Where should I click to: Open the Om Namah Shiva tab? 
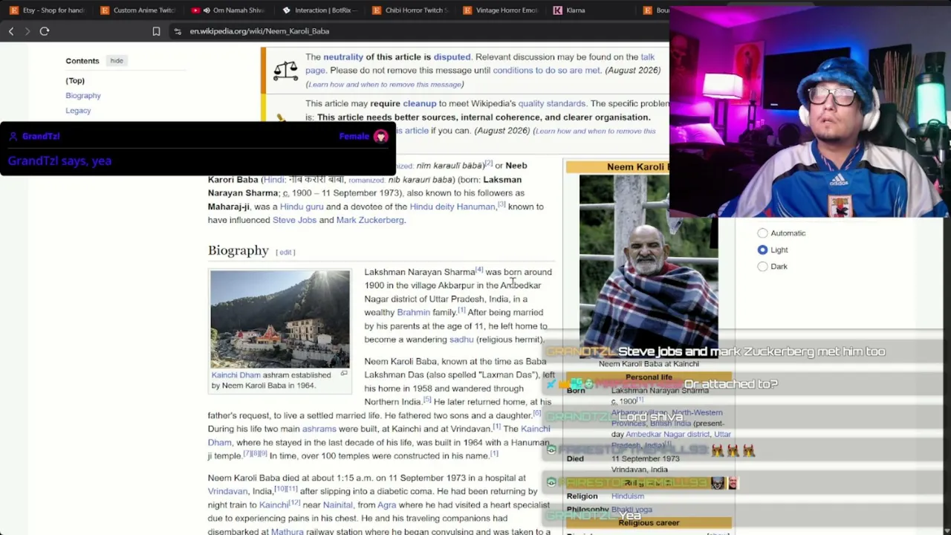(229, 10)
